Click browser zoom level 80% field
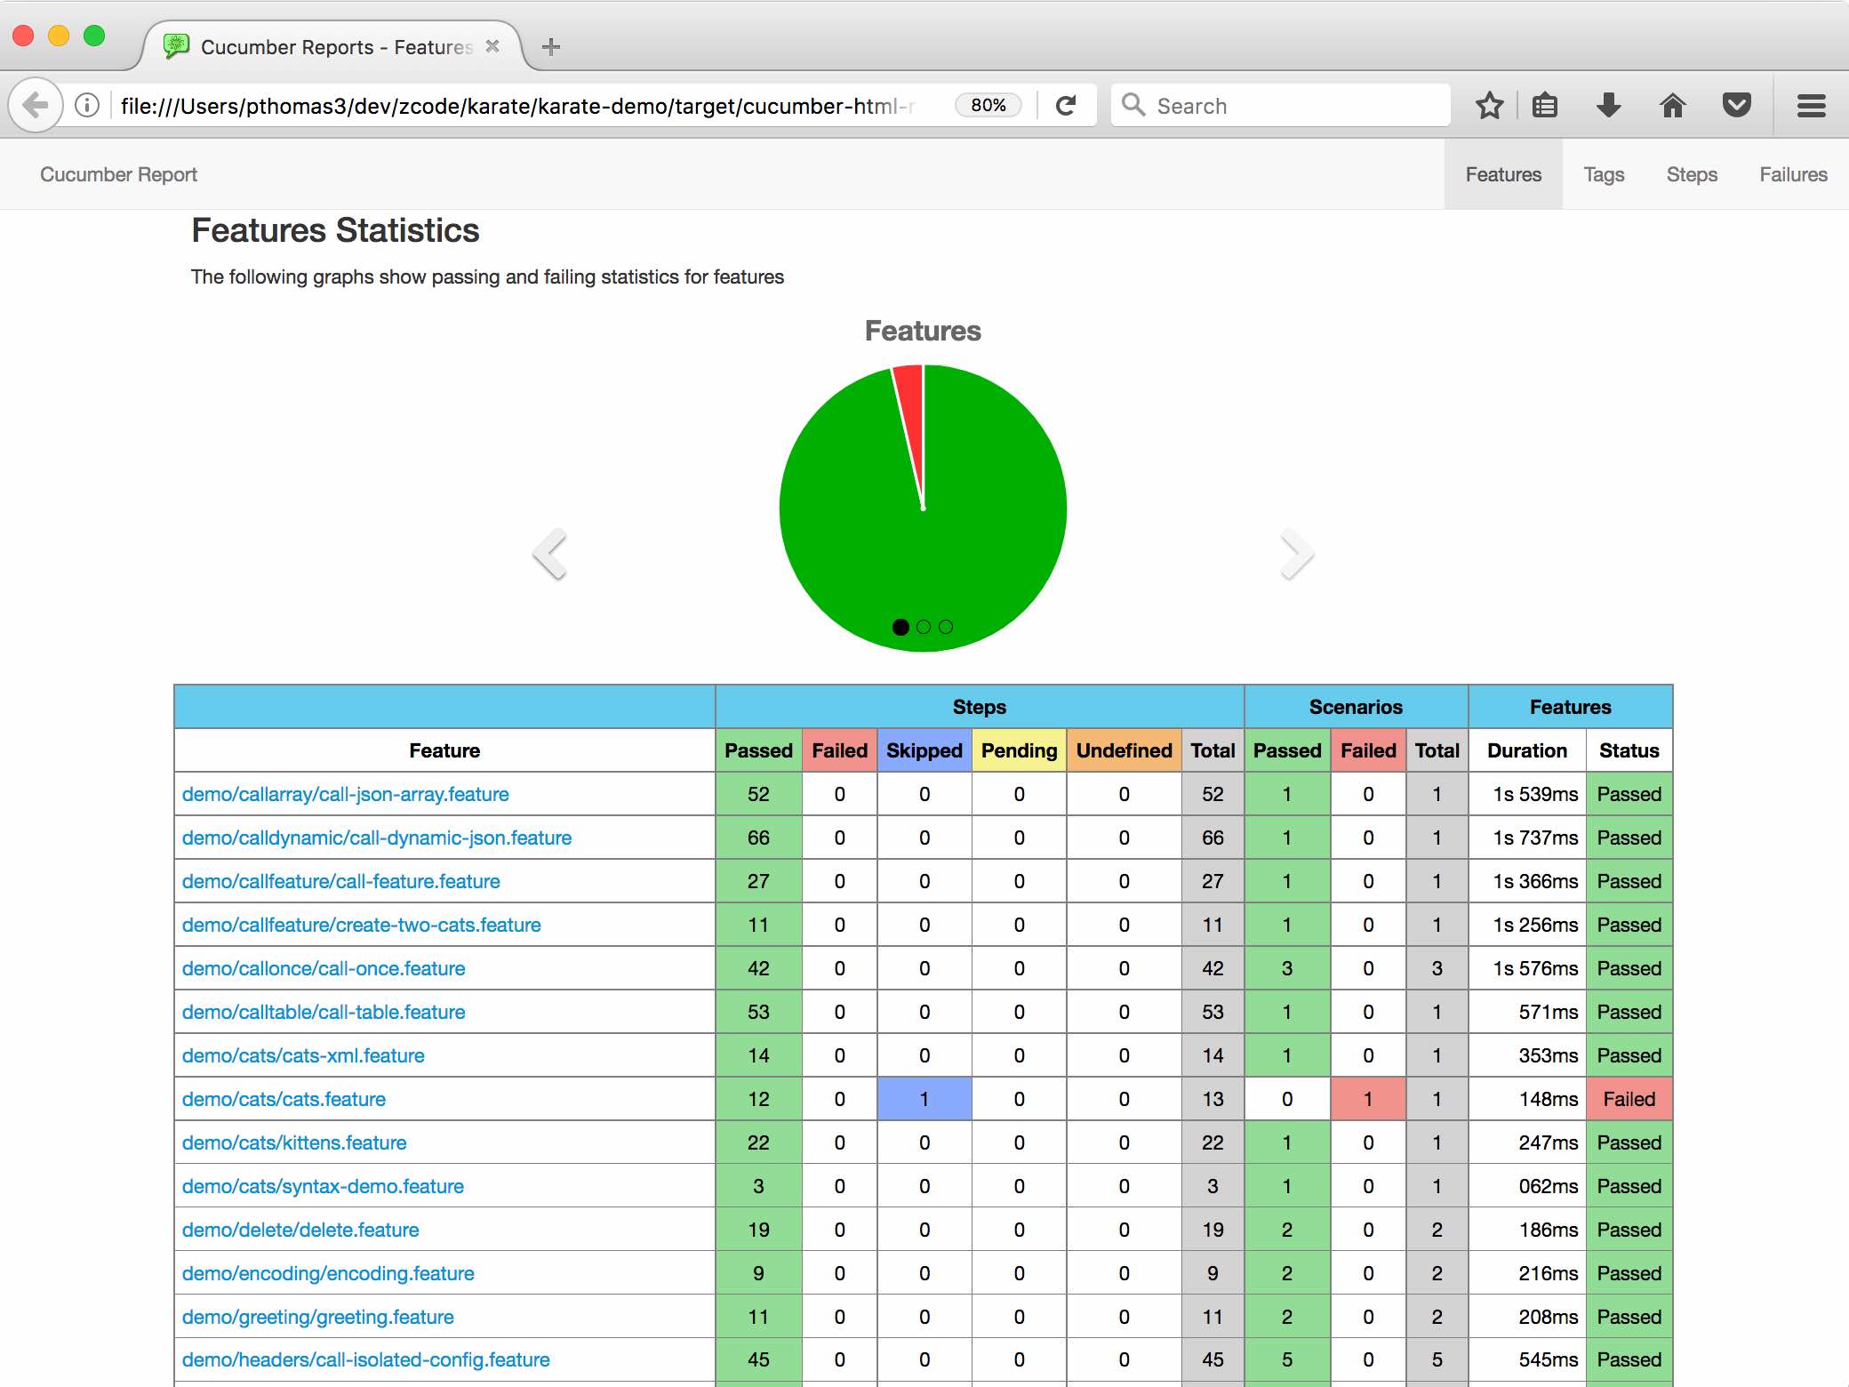This screenshot has height=1387, width=1849. [984, 105]
